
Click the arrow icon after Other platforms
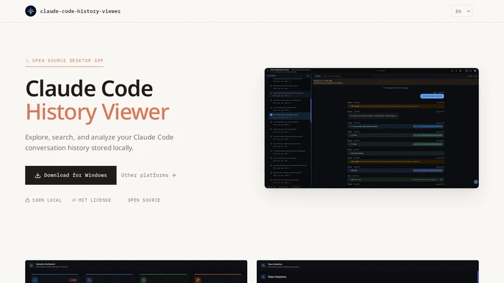[x=173, y=175]
